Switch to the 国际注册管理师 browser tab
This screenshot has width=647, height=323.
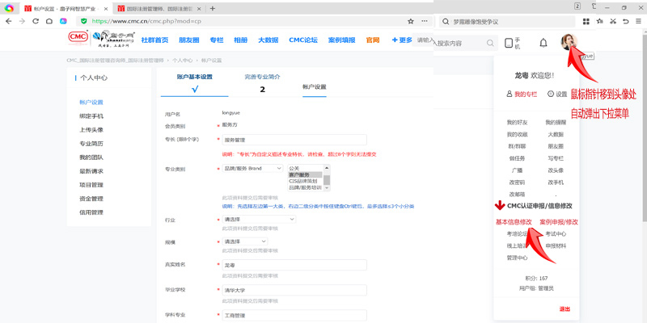click(154, 9)
